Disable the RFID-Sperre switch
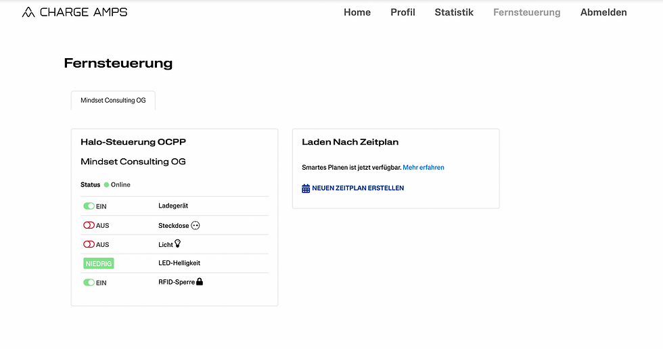This screenshot has height=349, width=663. (89, 282)
